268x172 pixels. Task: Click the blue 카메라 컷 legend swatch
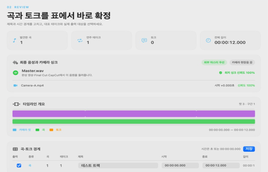pos(15,130)
